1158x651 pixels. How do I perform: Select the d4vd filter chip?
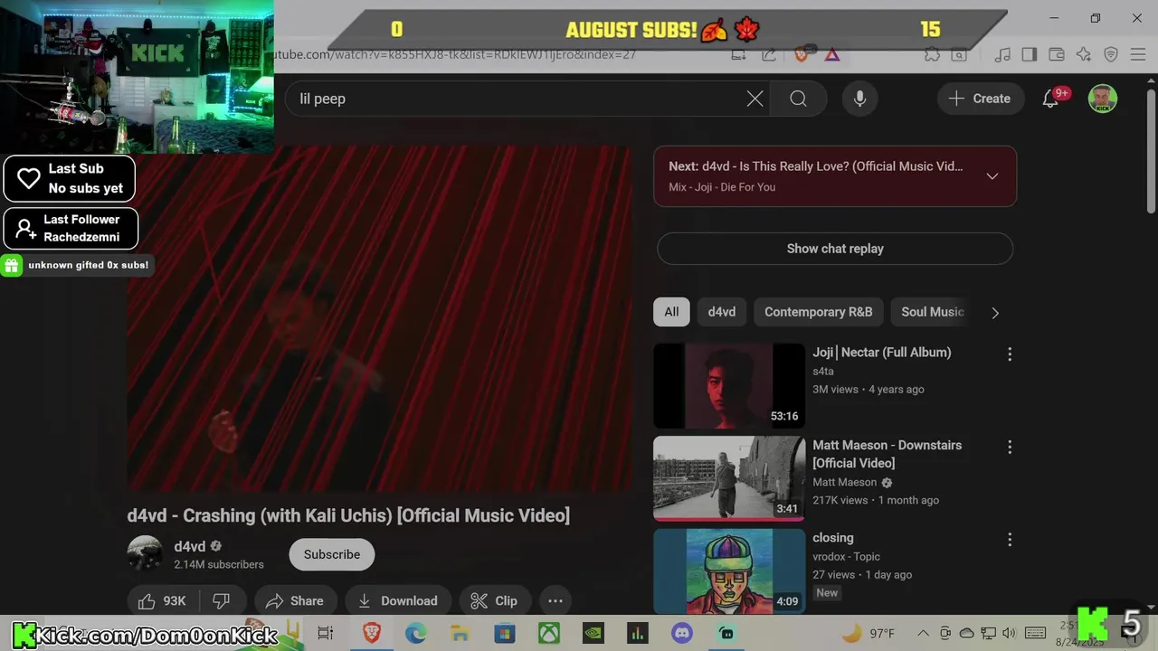coord(721,312)
